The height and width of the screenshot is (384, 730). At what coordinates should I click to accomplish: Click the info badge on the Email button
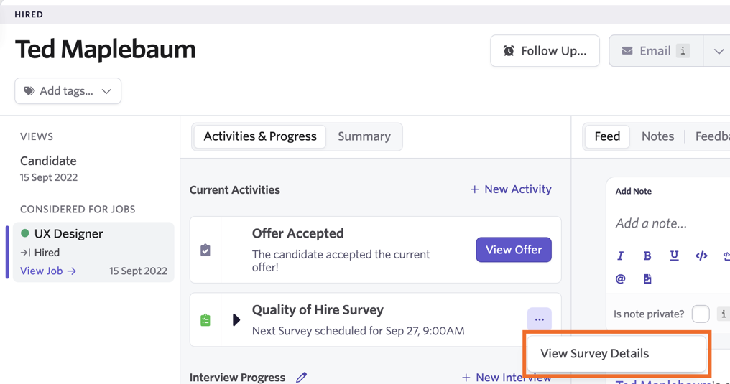click(x=683, y=51)
